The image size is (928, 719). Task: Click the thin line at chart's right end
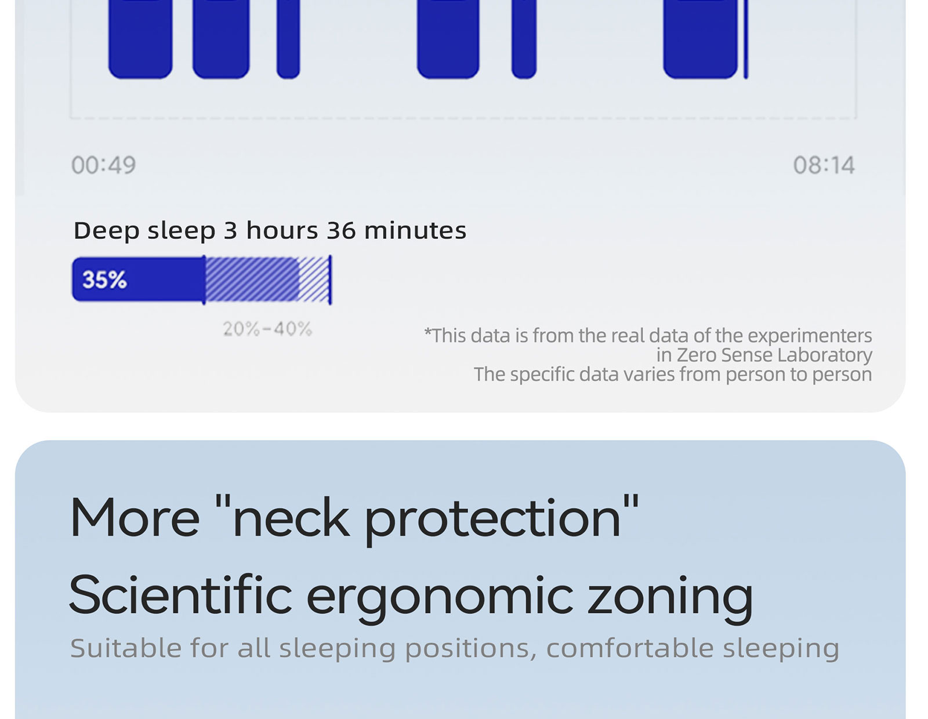point(746,39)
